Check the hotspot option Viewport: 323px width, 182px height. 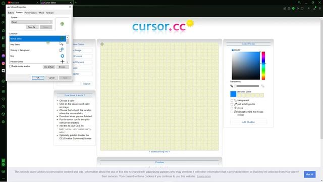pyautogui.click(x=232, y=112)
